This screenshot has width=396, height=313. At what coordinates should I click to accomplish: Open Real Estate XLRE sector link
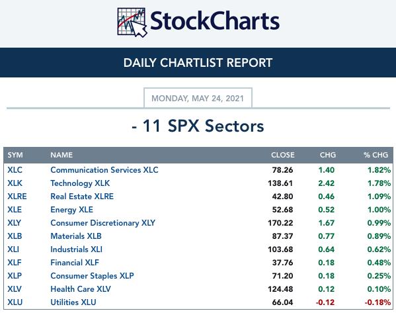(82, 197)
